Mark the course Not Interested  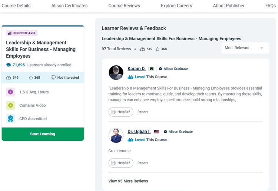[x=65, y=77]
